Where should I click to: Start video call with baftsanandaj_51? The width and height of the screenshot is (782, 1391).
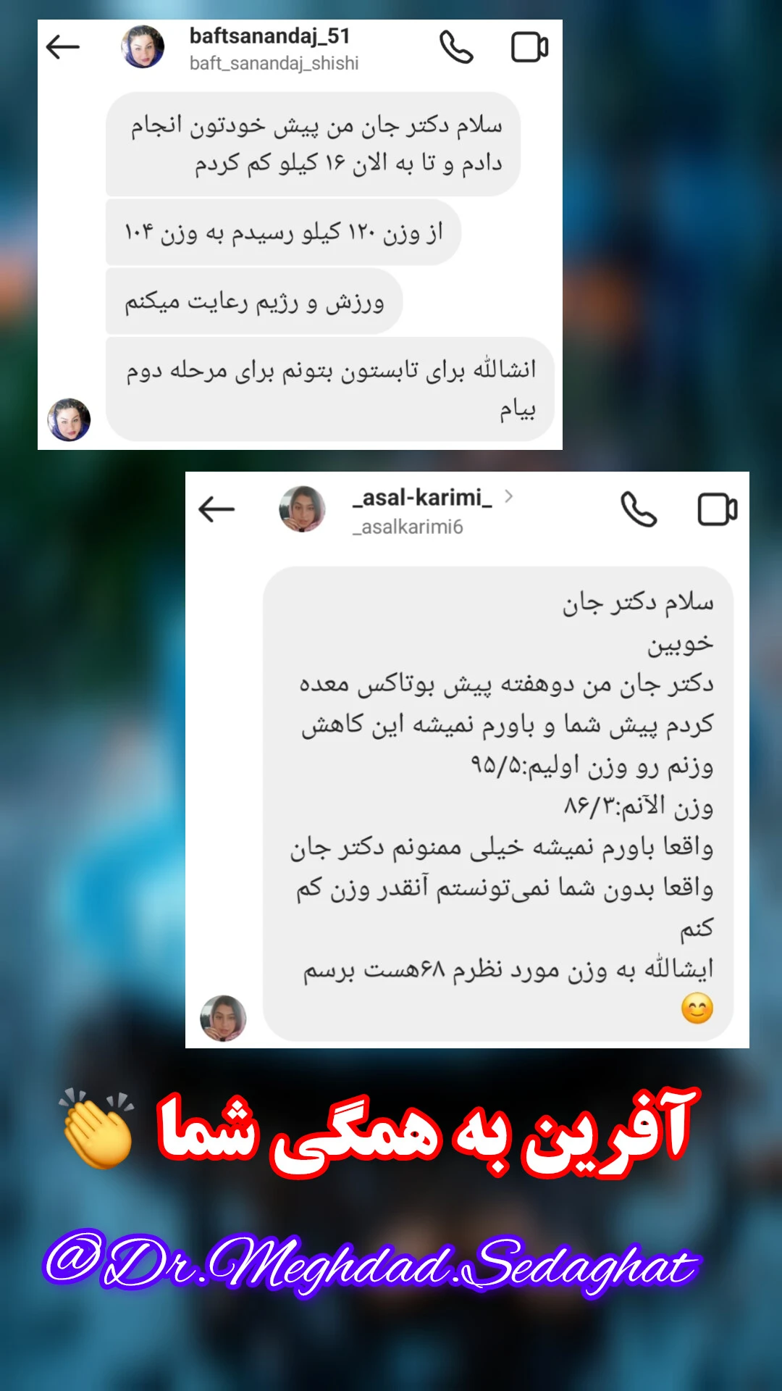[x=530, y=48]
